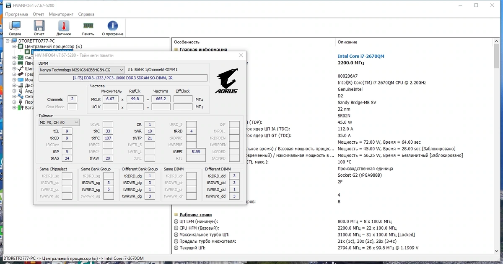Open Датчики sensors thermometer icon

(64, 26)
